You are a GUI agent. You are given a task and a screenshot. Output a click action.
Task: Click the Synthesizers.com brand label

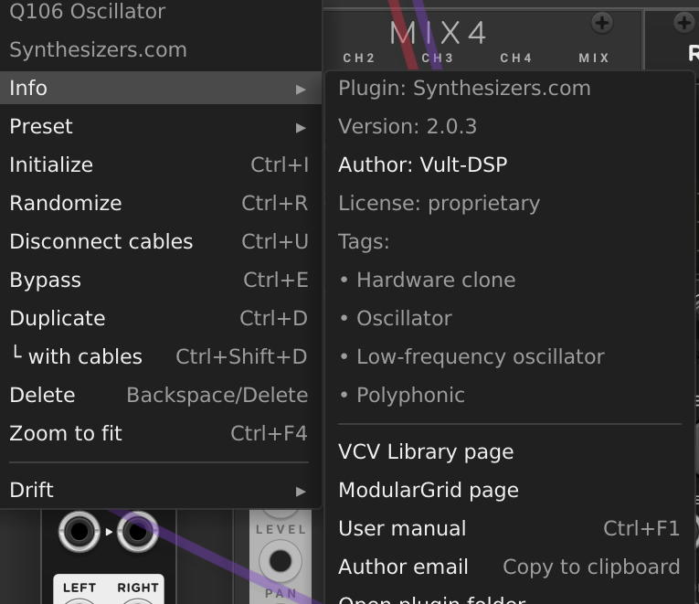[x=98, y=49]
